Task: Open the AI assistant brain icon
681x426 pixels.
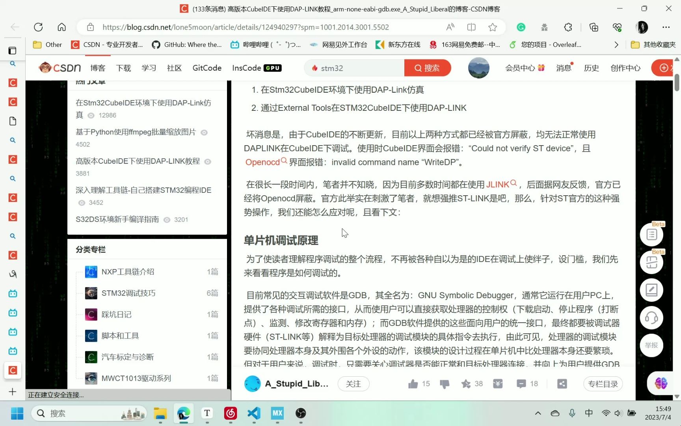Action: pos(661,383)
